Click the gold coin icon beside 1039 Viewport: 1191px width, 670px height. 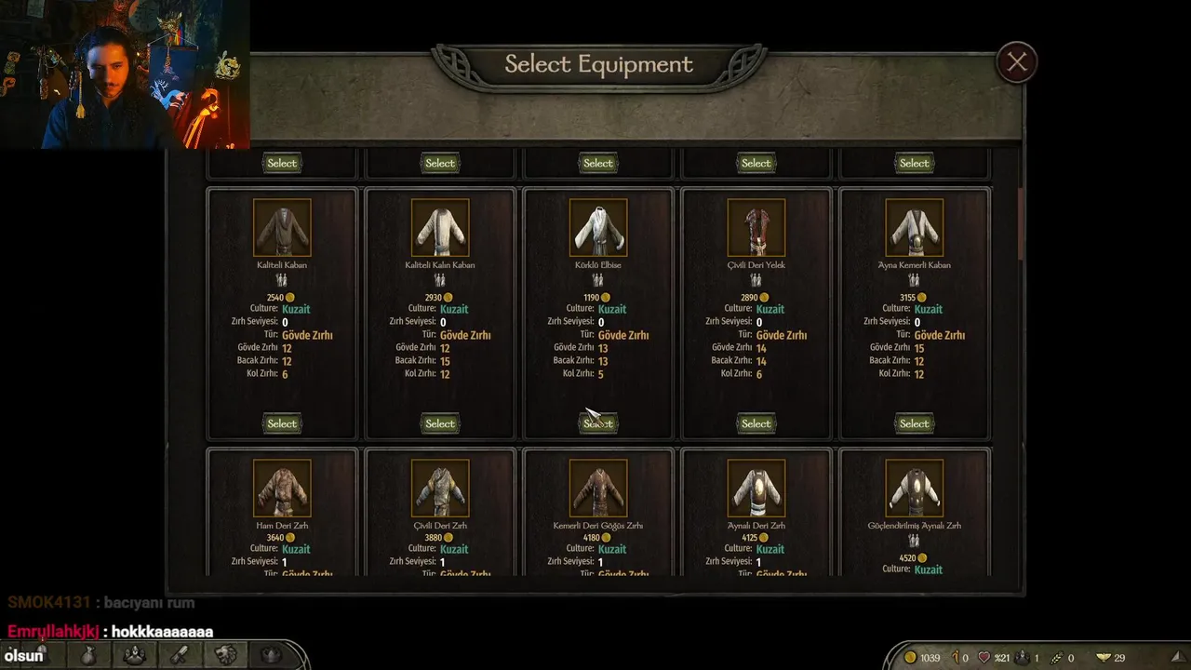coord(910,658)
